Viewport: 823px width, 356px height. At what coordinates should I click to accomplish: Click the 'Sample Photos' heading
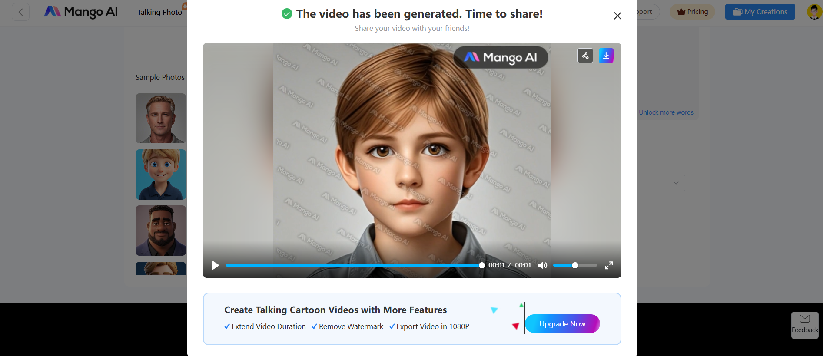pyautogui.click(x=160, y=77)
